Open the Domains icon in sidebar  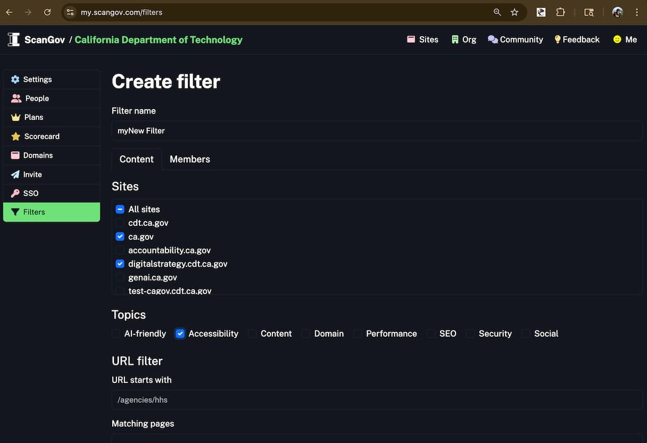pos(15,155)
